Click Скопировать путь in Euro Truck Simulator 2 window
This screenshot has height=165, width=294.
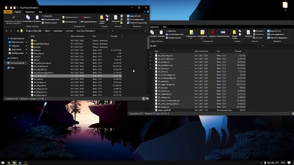tap(51, 19)
